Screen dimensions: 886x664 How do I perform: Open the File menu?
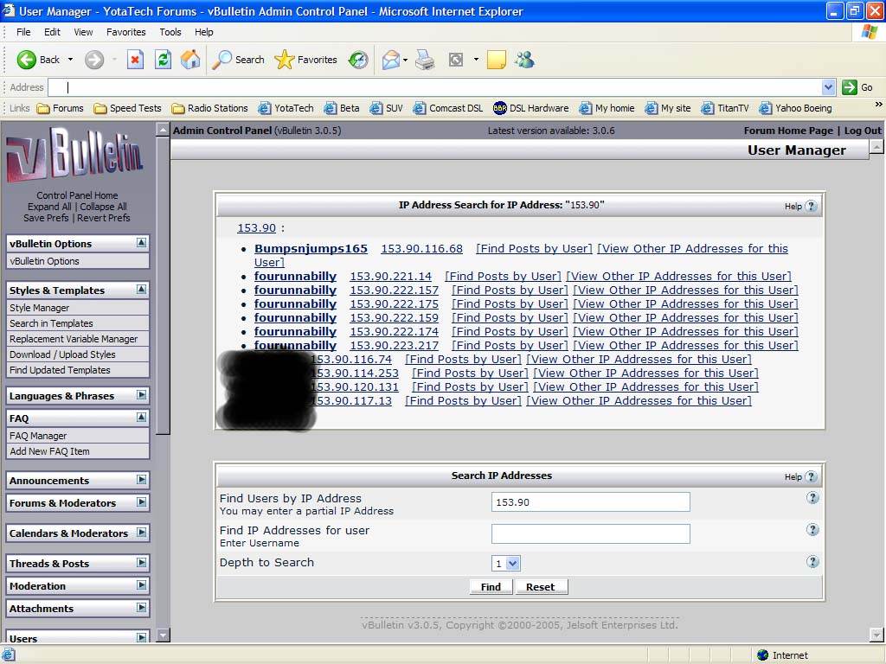(23, 32)
